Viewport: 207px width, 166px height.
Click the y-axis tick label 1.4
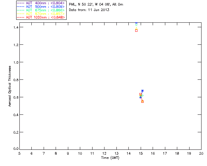click(x=16, y=27)
